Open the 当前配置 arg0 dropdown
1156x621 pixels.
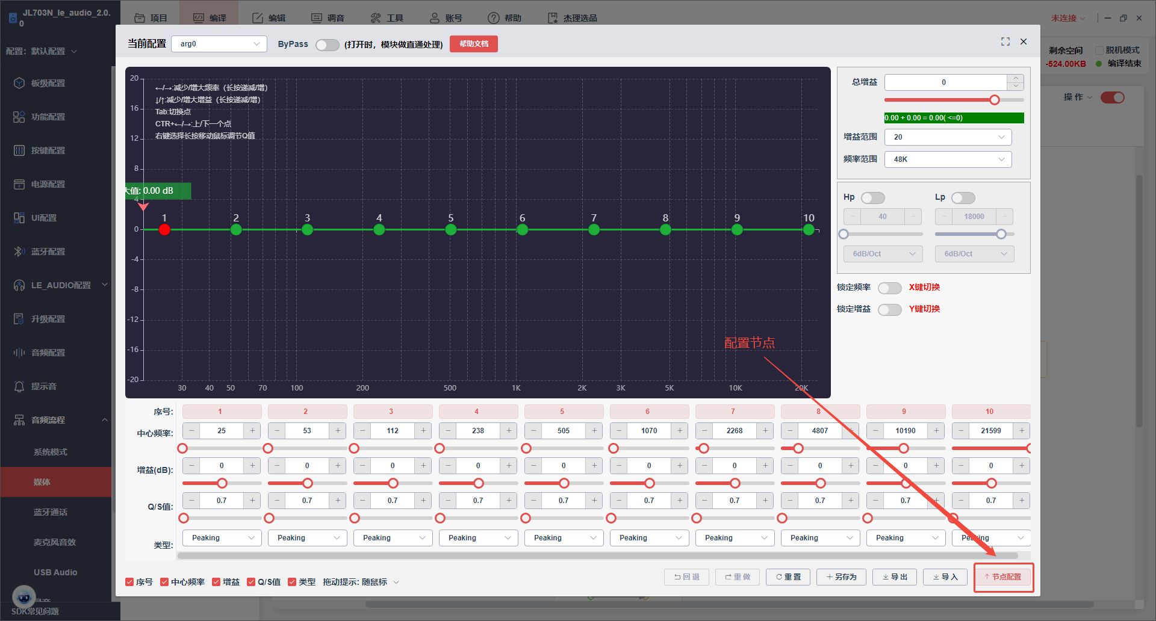tap(219, 44)
